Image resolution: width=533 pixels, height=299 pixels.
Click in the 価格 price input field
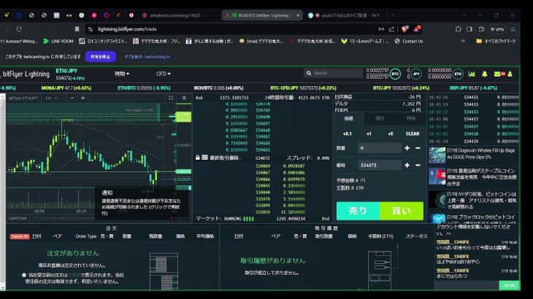380,165
